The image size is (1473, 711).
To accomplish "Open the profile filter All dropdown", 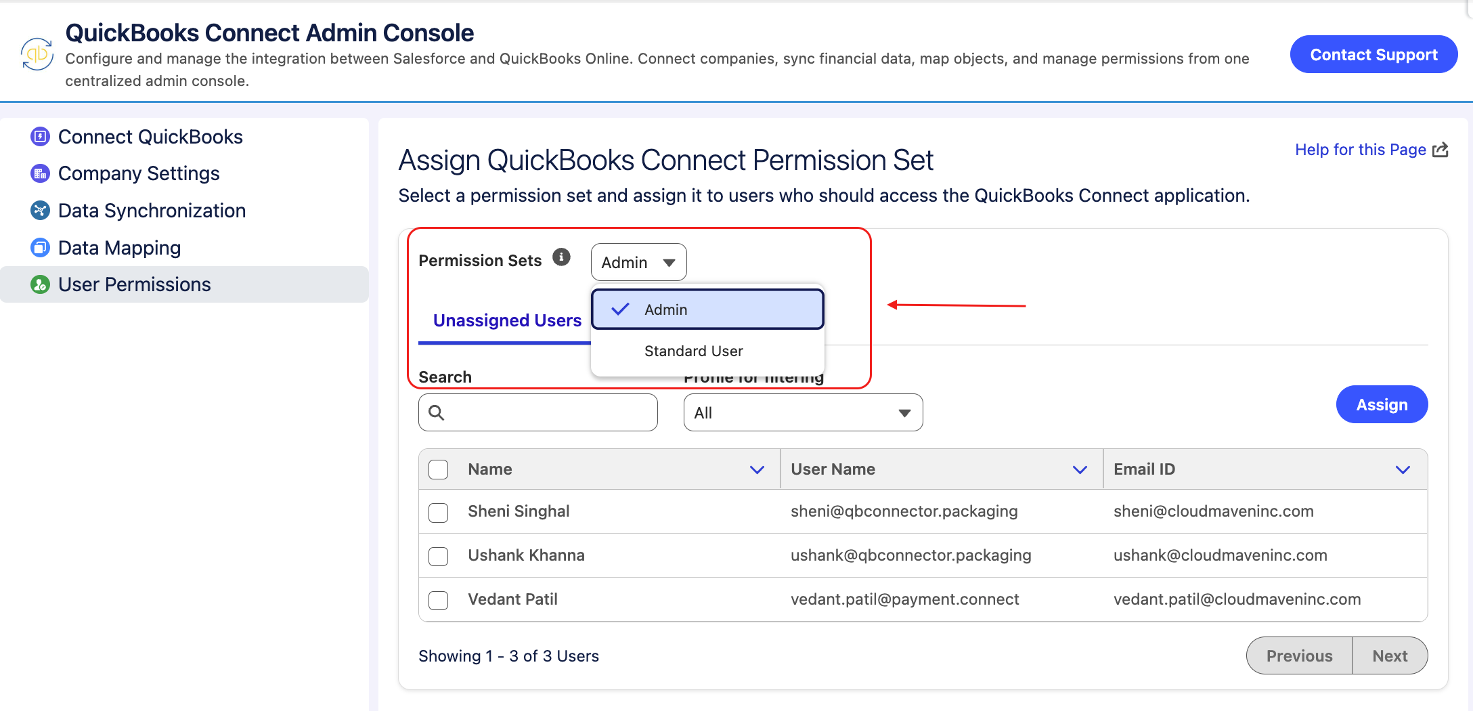I will point(803,412).
